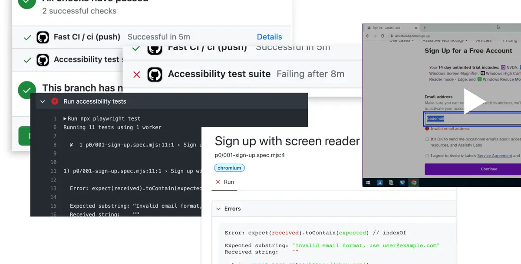
Task: Play the sign-up video recording
Action: pyautogui.click(x=474, y=101)
